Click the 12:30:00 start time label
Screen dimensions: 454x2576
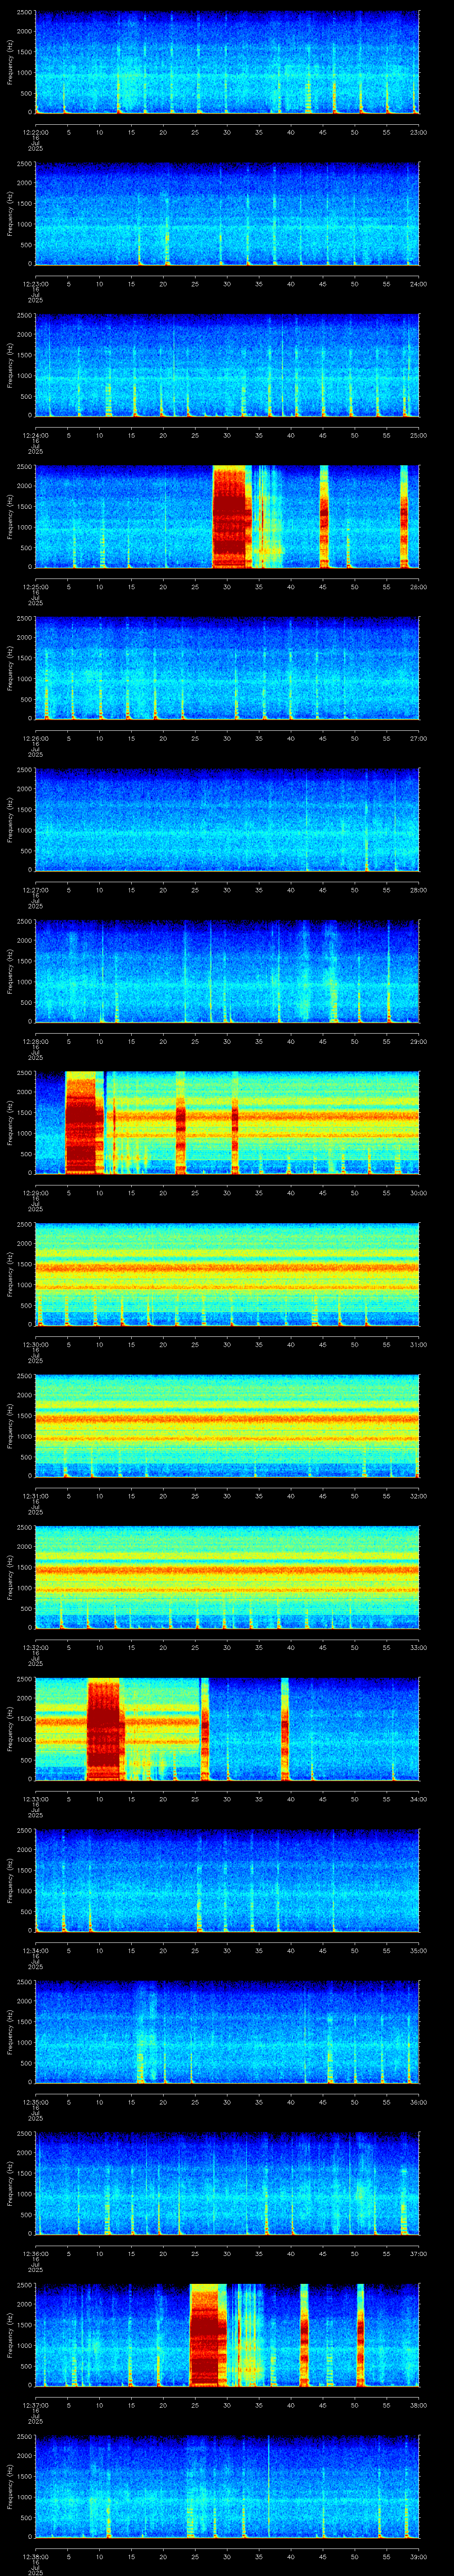35,1344
